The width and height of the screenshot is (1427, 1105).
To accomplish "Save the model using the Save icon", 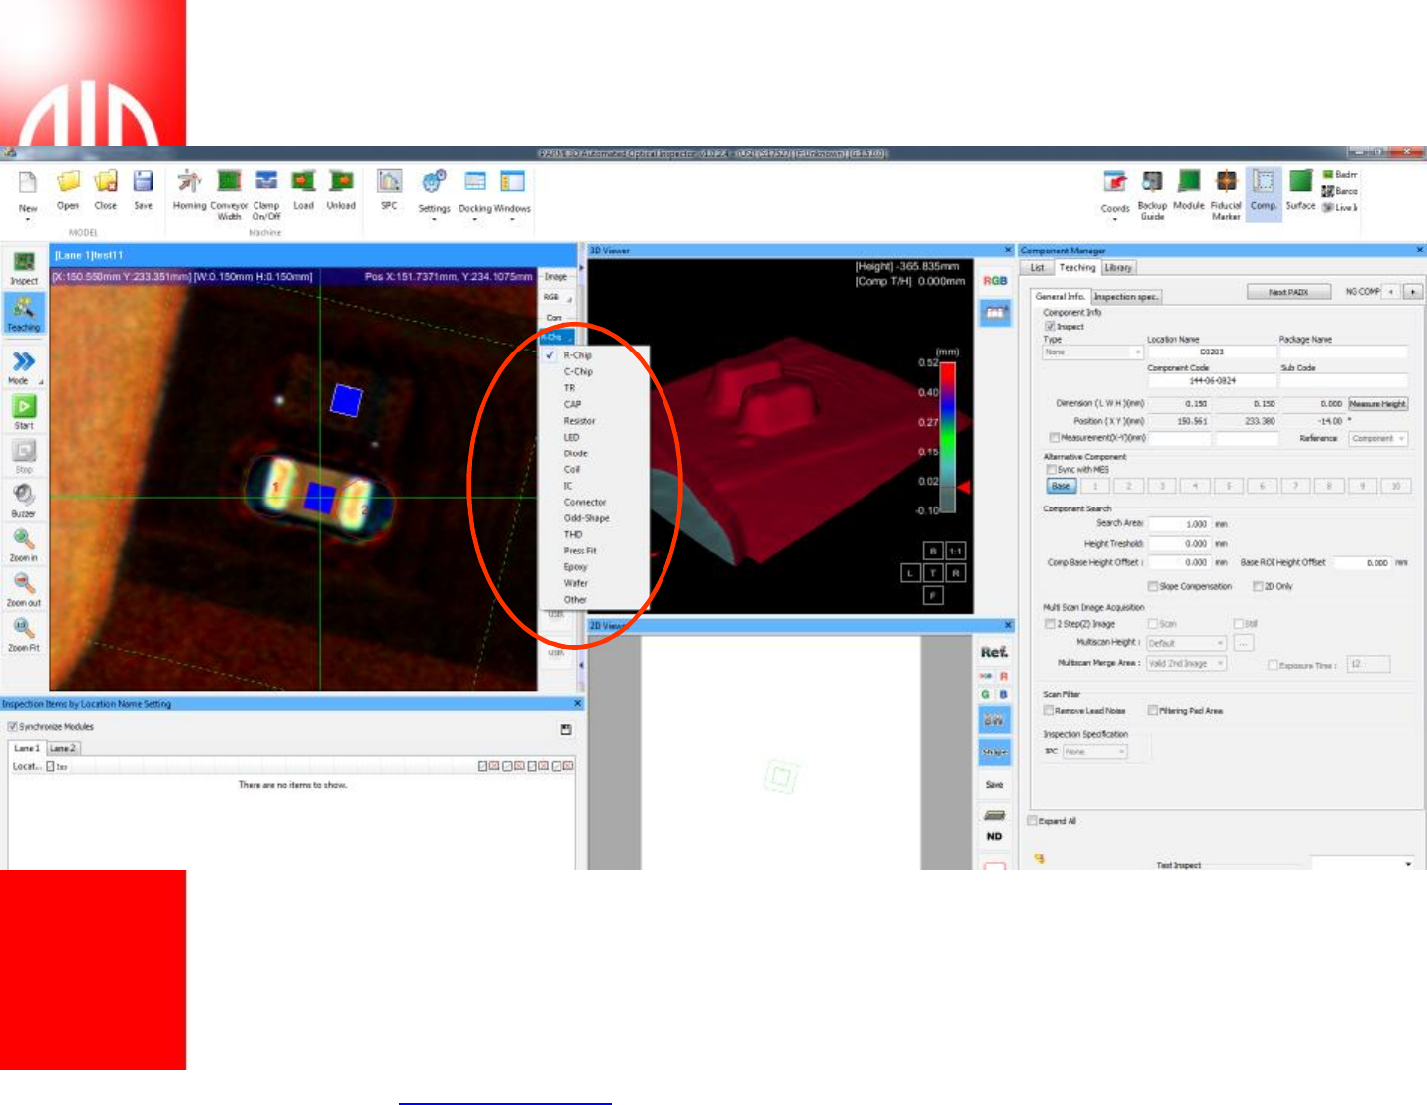I will pos(144,182).
